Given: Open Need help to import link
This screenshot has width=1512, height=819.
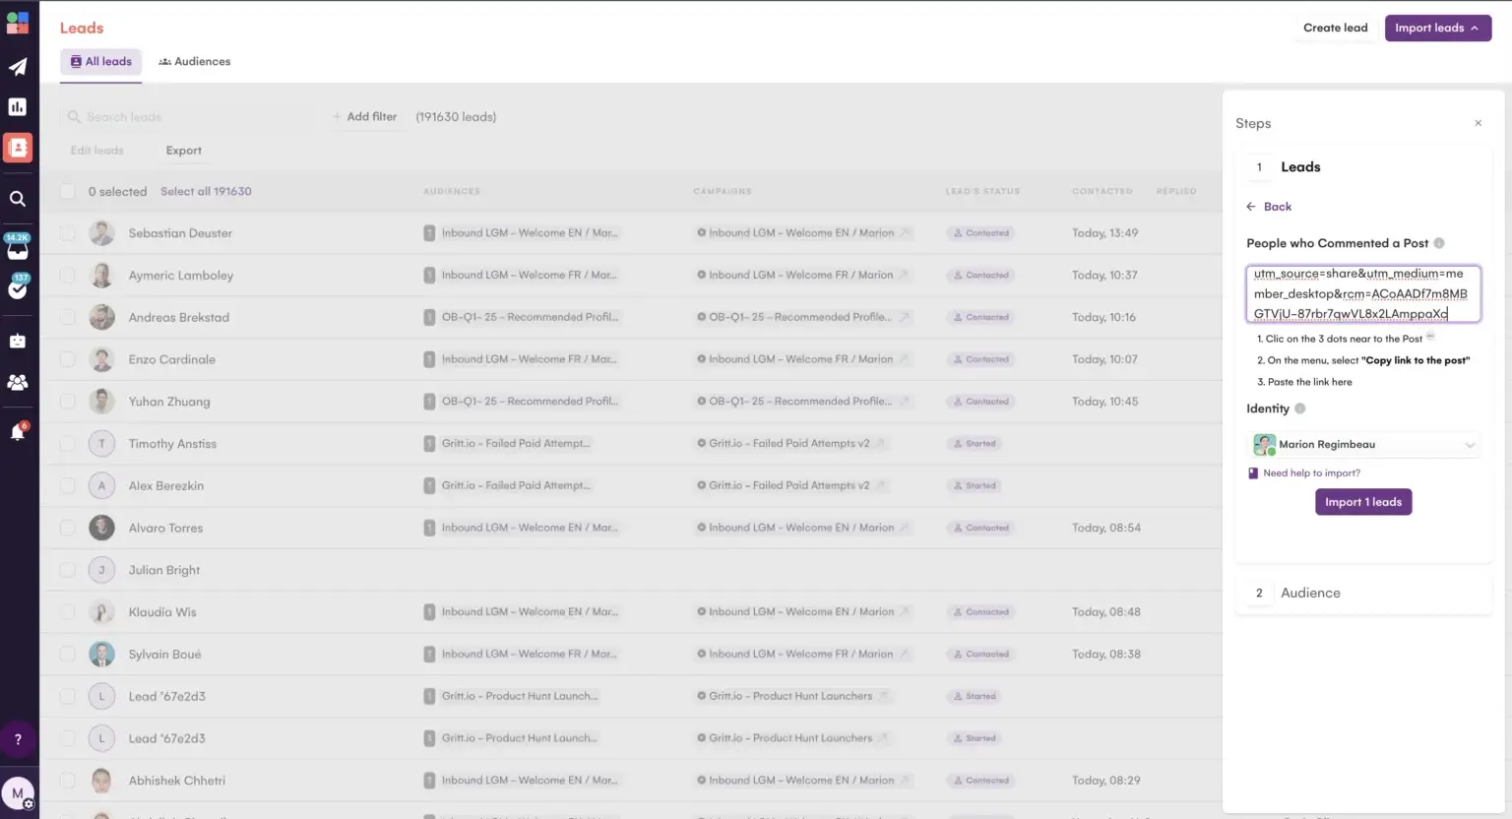Looking at the screenshot, I should point(1311,473).
